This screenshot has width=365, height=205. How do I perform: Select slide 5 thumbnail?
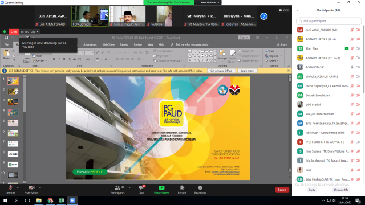click(x=13, y=123)
